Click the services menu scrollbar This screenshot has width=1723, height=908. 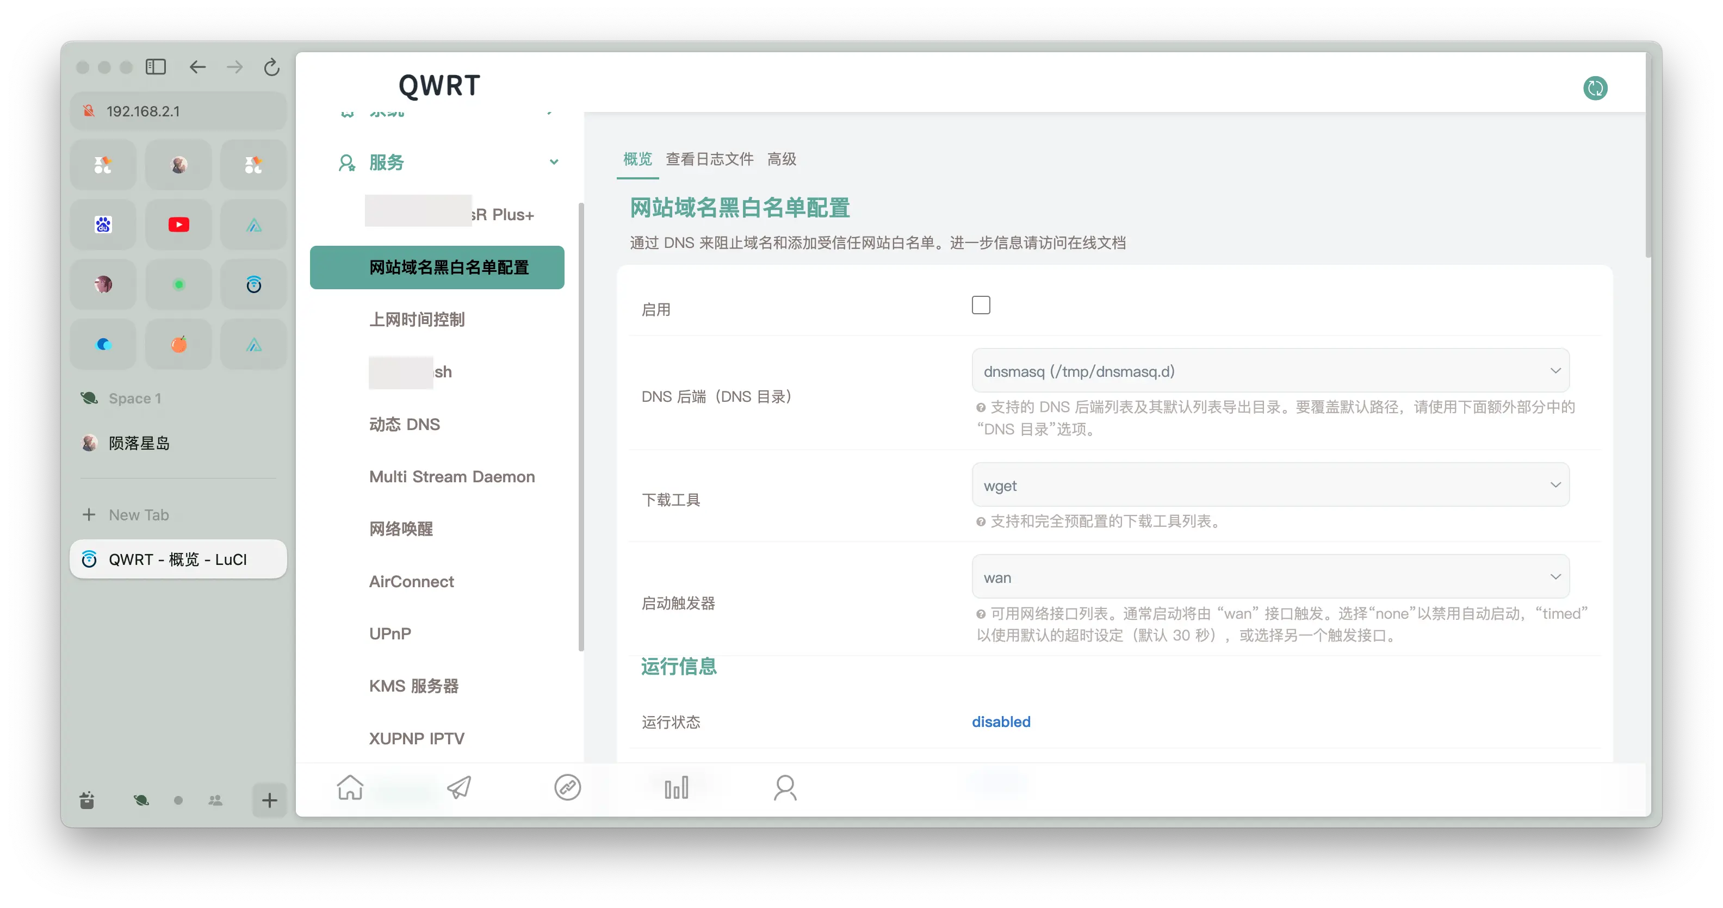pyautogui.click(x=580, y=427)
